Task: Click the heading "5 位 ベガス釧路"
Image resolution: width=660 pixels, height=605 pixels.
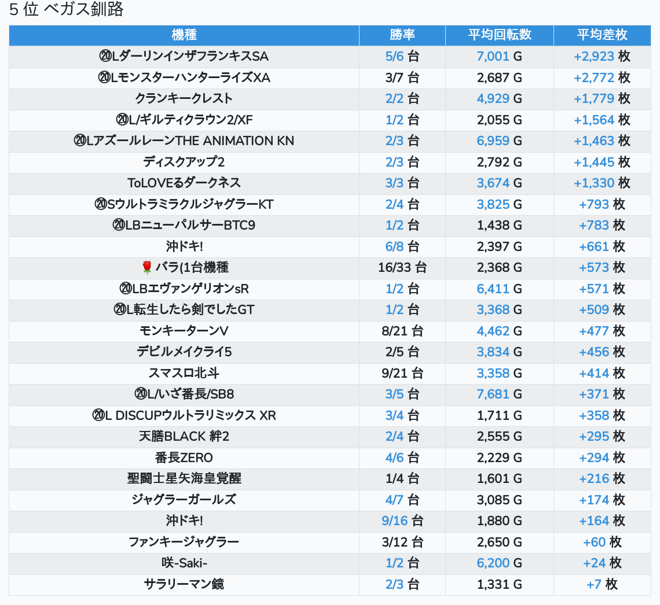Action: pyautogui.click(x=66, y=9)
